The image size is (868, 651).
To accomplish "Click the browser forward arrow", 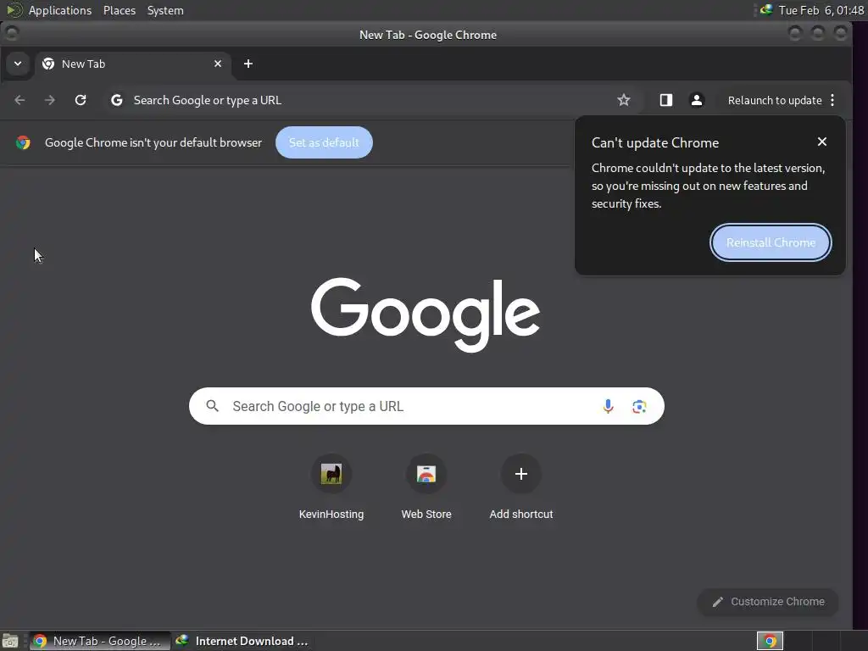I will tap(50, 100).
